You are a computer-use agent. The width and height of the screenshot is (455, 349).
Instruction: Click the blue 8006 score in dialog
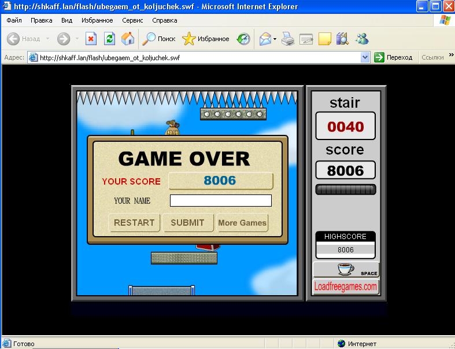pos(220,181)
